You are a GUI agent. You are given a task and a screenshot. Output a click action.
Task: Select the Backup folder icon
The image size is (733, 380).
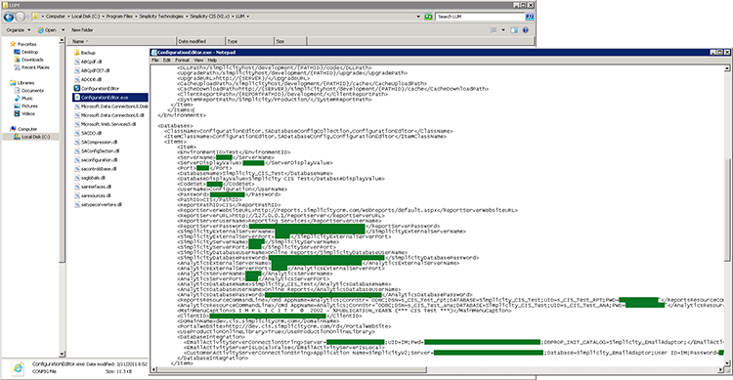(x=77, y=53)
